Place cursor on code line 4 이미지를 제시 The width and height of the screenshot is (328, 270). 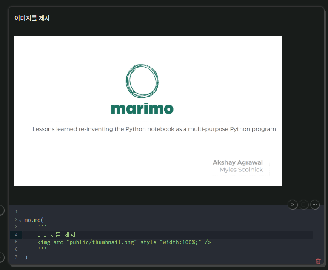tap(57, 235)
